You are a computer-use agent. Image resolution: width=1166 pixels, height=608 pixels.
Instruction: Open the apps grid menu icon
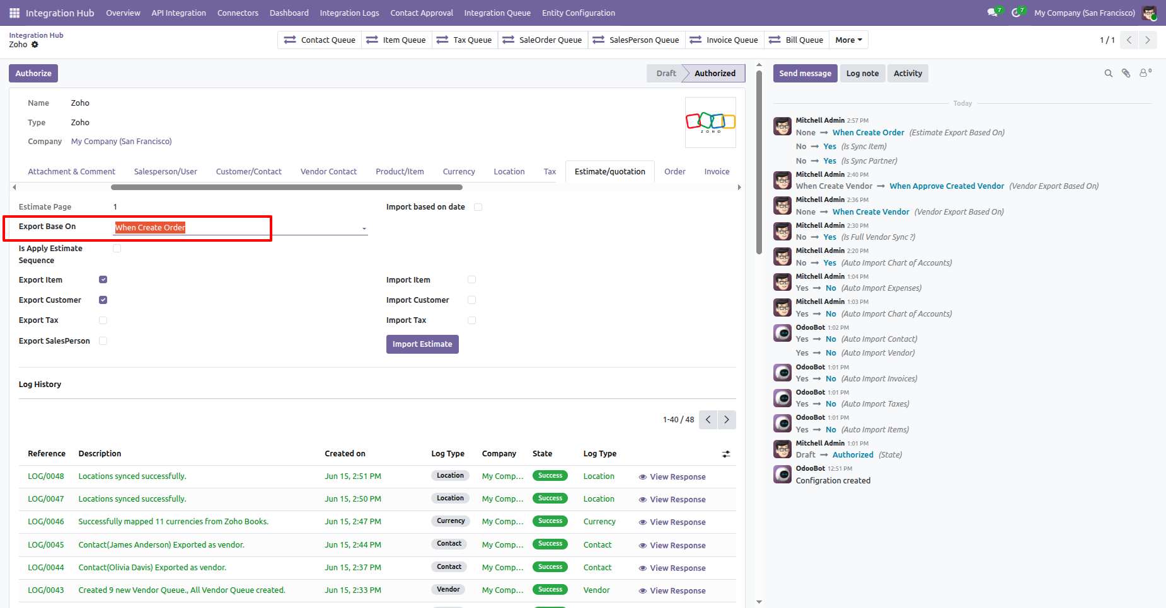[14, 13]
